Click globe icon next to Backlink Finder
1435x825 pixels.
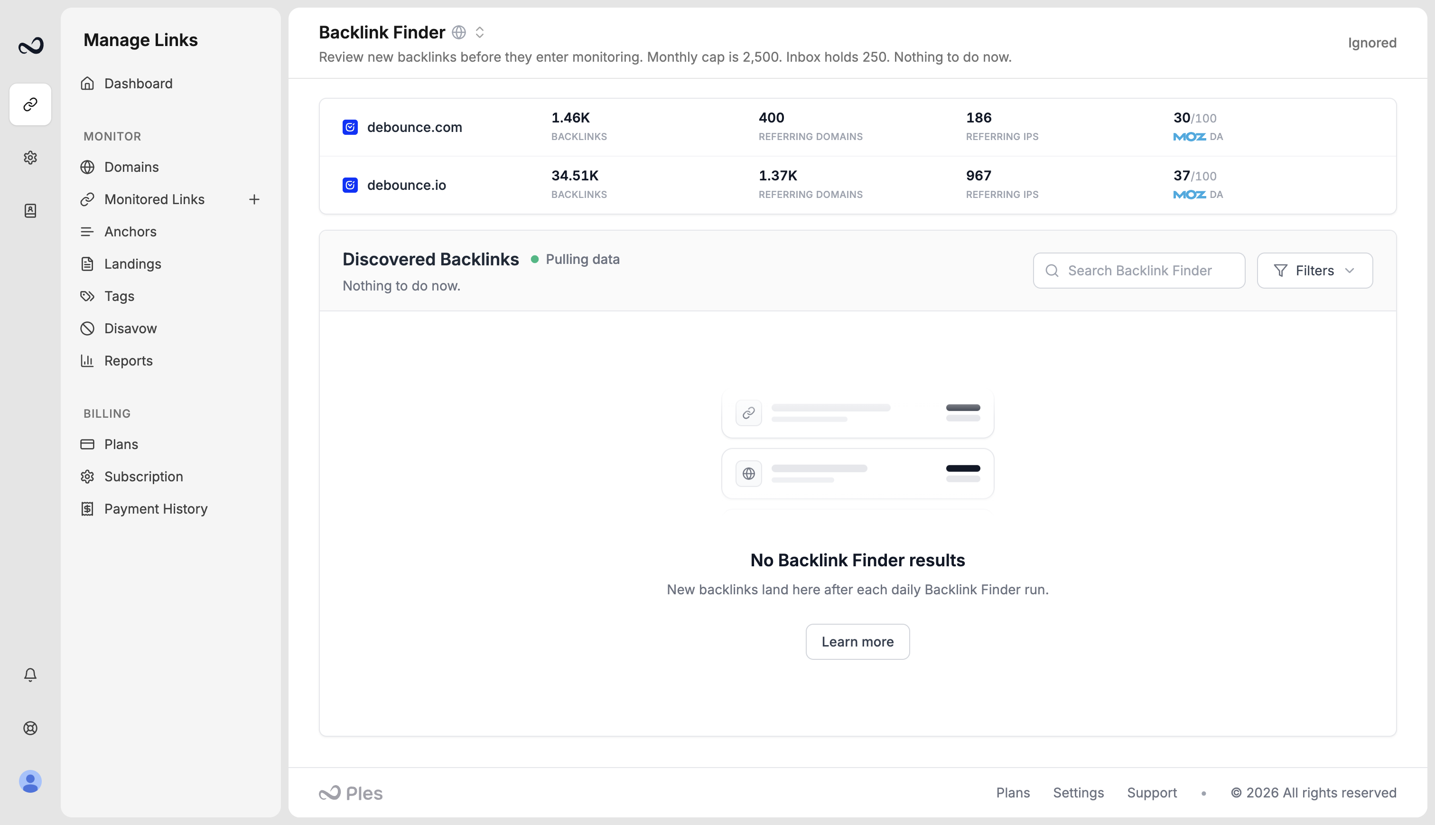(x=459, y=32)
